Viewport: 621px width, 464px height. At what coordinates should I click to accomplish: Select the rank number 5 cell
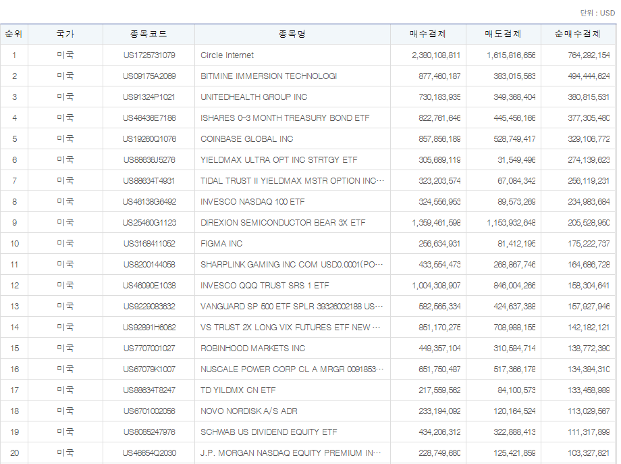coord(14,139)
